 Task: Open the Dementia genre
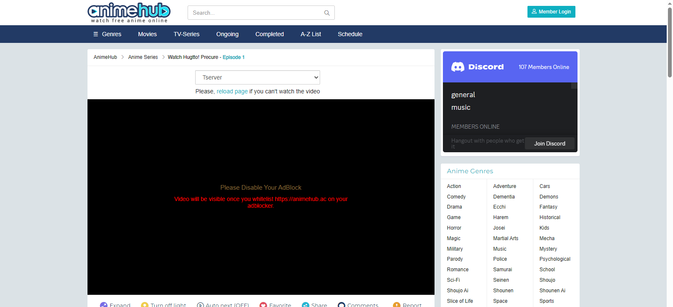504,197
